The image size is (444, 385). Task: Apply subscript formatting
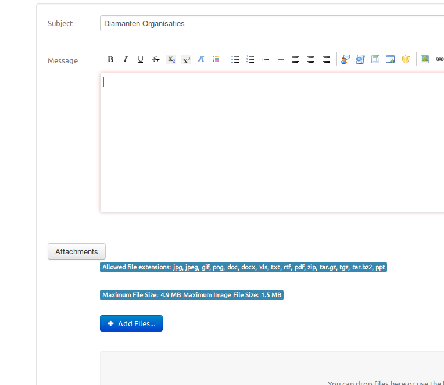pos(171,59)
